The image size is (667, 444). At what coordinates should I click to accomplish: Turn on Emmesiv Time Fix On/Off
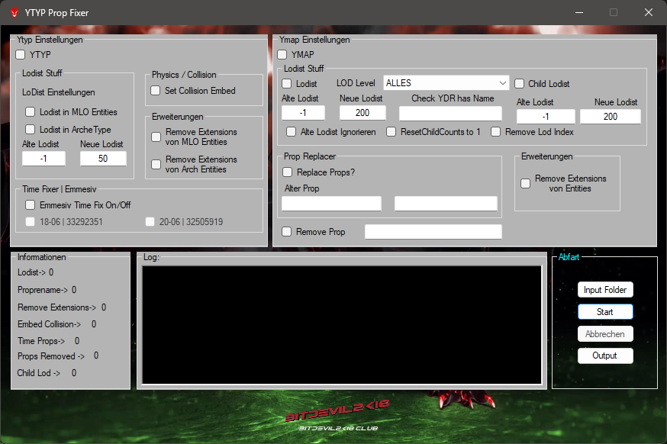tap(31, 205)
